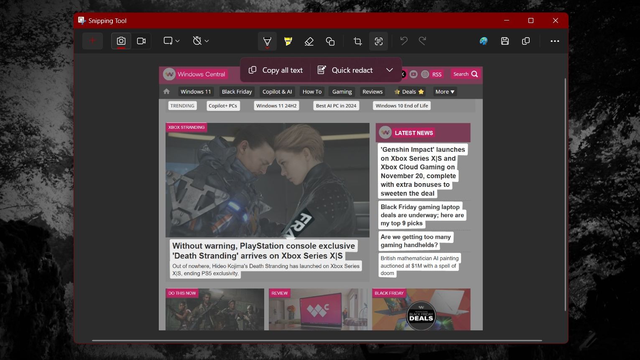Click the Black Friday gaming laptop deals headline
Viewport: 640px width, 360px height.
coord(422,215)
